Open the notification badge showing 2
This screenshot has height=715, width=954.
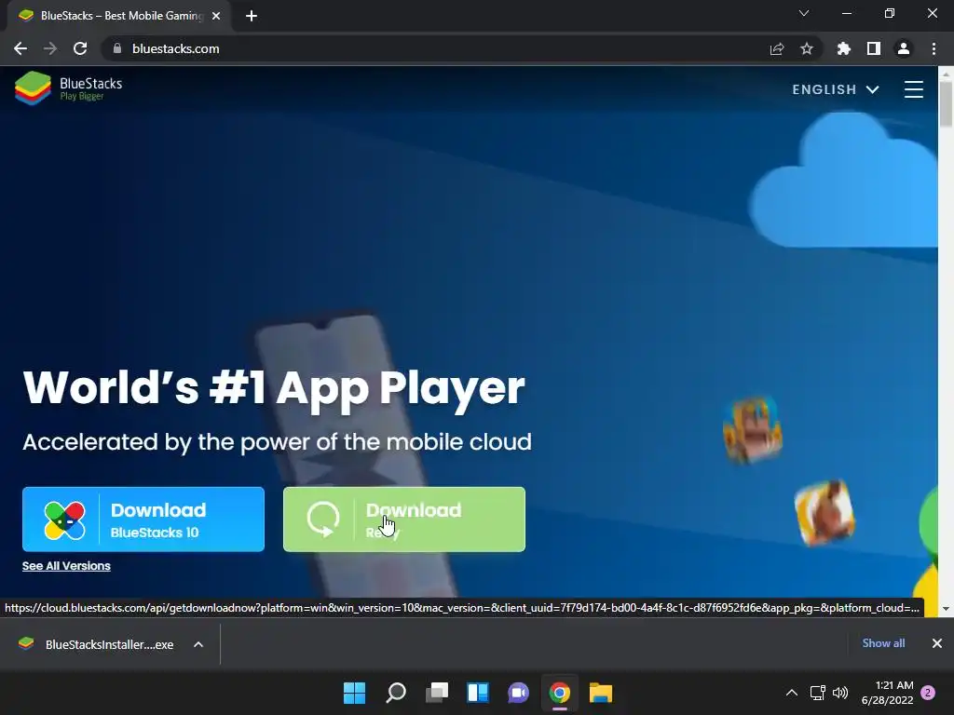tap(928, 693)
